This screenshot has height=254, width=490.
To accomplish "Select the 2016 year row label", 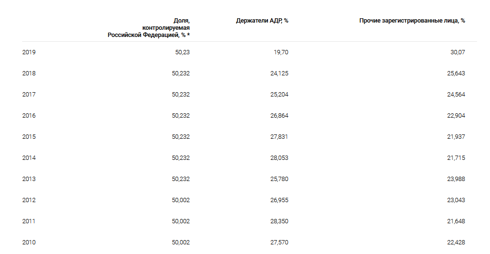I will pos(29,116).
